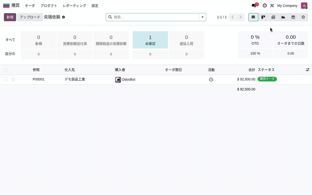
Task: Select the 未確認 dashboard card
Action: pos(150,40)
